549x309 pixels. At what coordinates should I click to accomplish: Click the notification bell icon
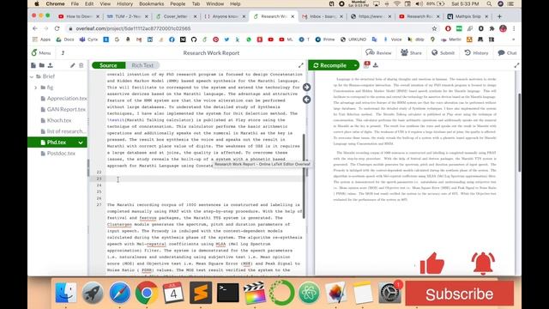pyautogui.click(x=483, y=264)
